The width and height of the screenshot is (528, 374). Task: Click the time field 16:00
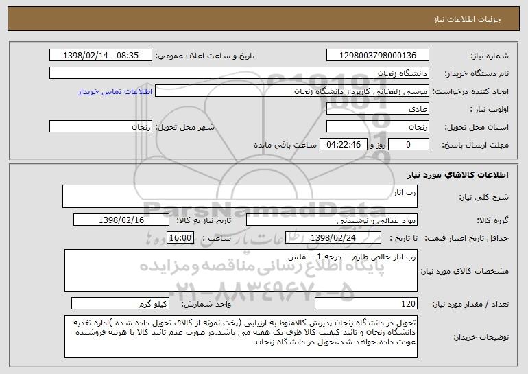coord(180,238)
